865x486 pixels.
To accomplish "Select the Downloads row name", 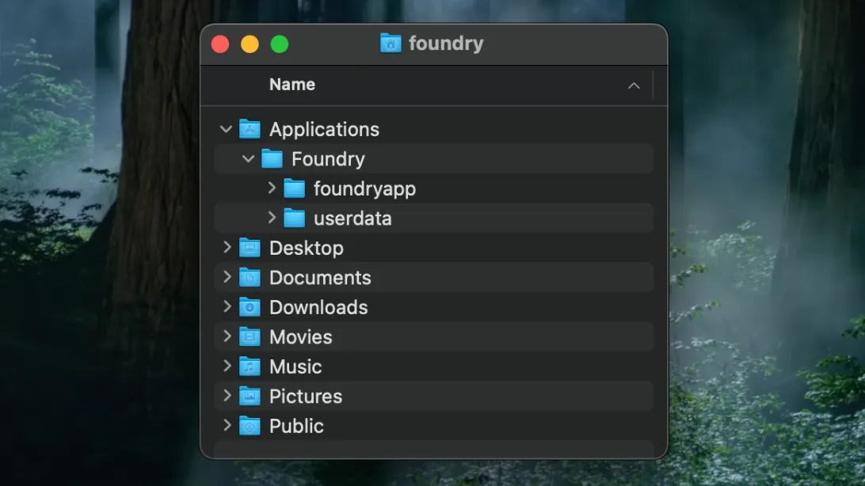I will (x=318, y=307).
